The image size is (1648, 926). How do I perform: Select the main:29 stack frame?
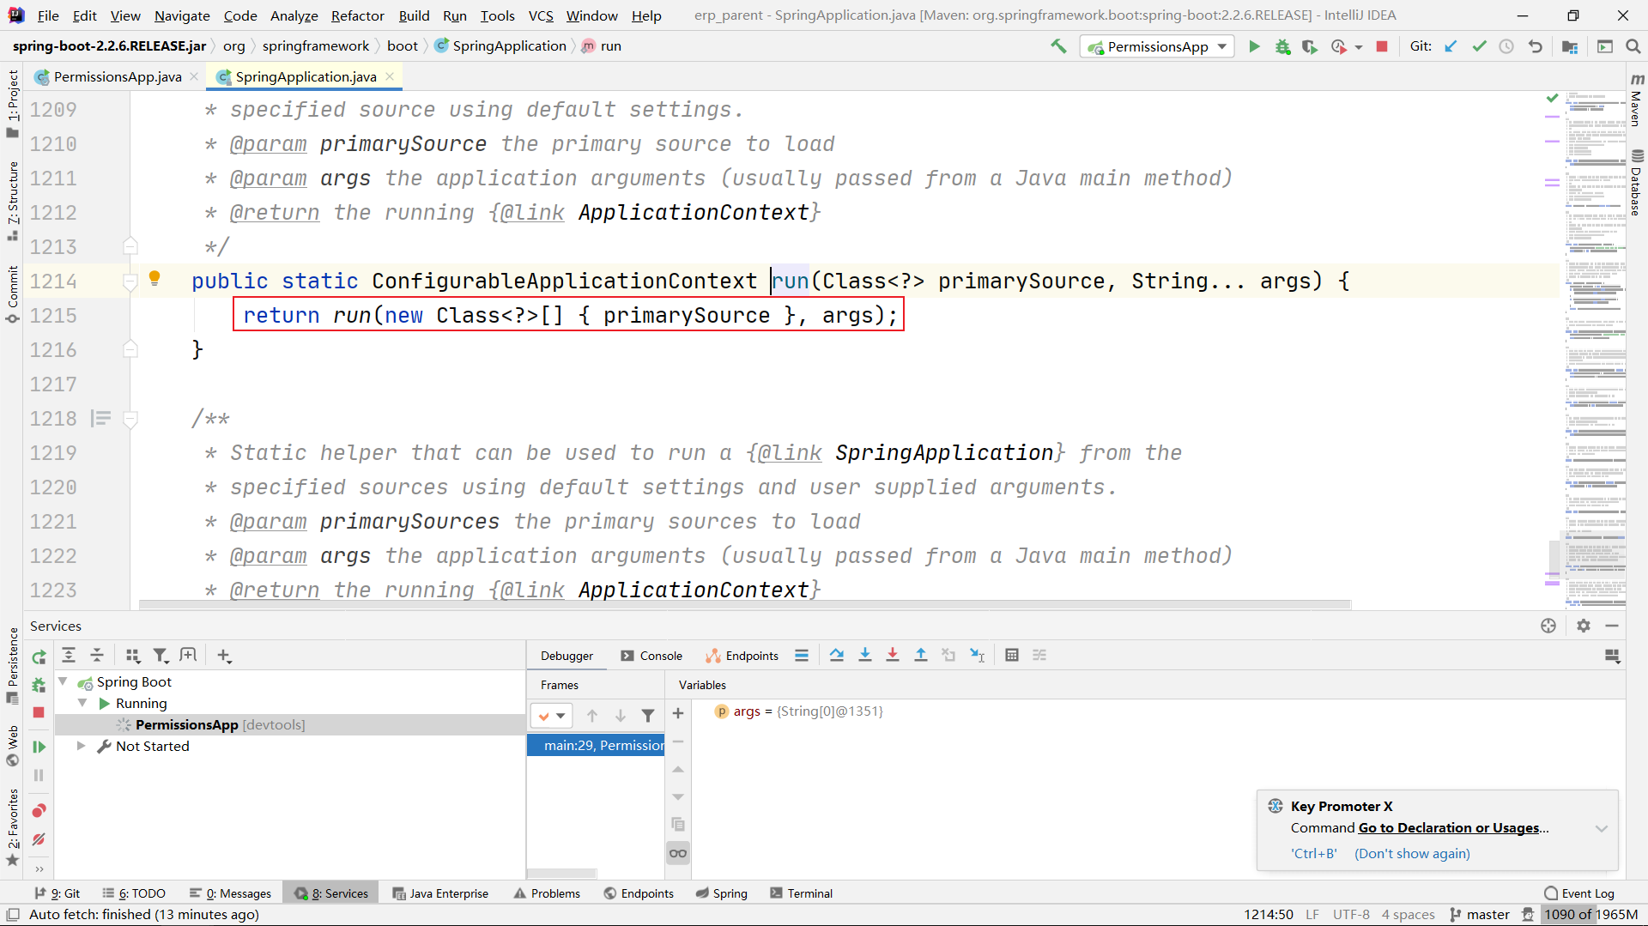pyautogui.click(x=596, y=745)
